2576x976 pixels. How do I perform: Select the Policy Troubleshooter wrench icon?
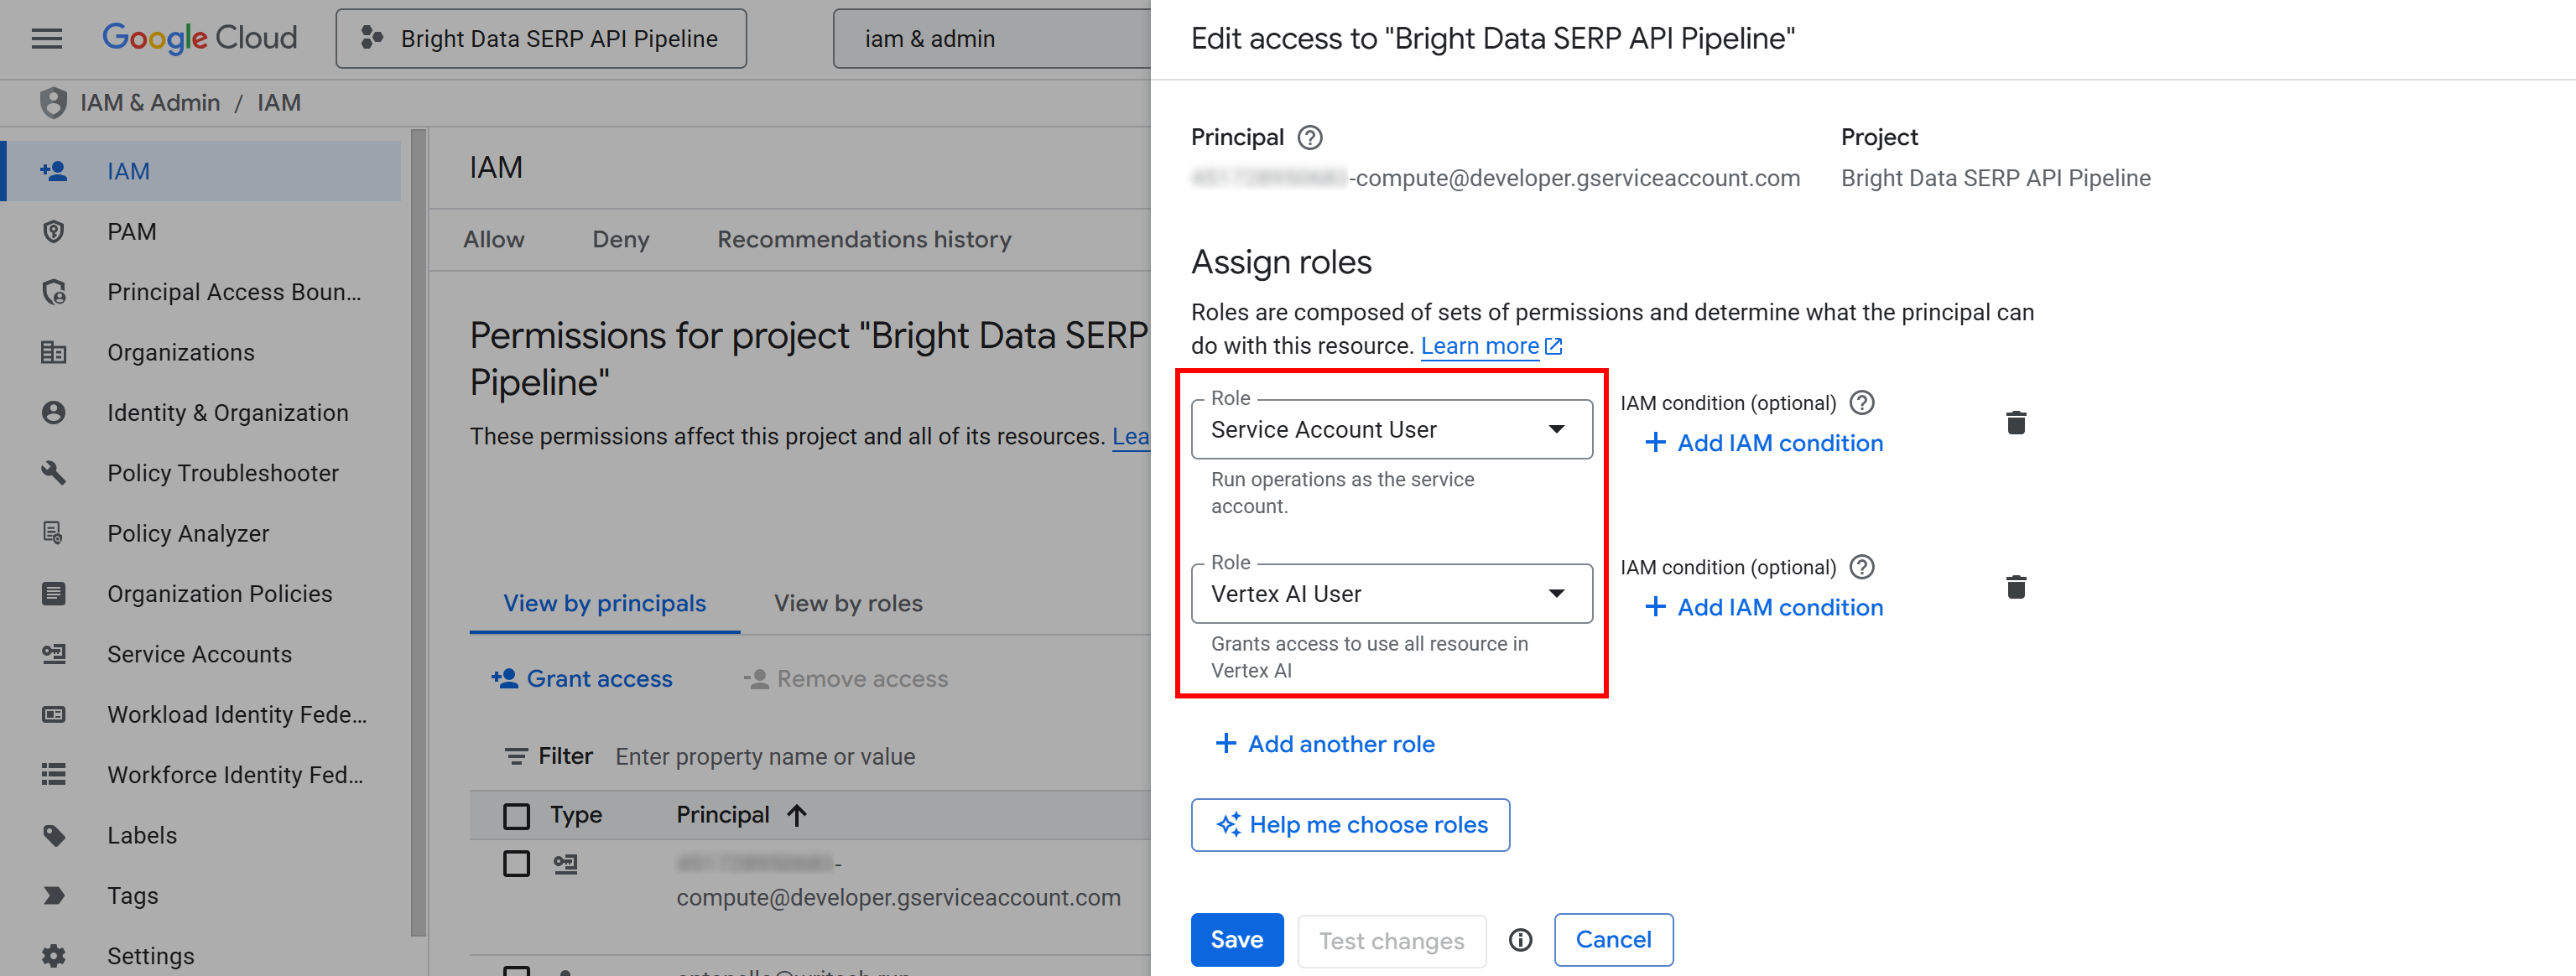[x=53, y=472]
